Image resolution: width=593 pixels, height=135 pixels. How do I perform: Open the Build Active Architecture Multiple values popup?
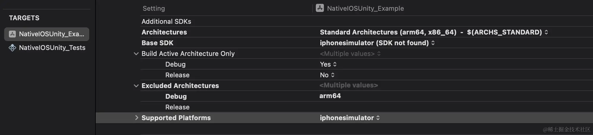click(x=350, y=54)
